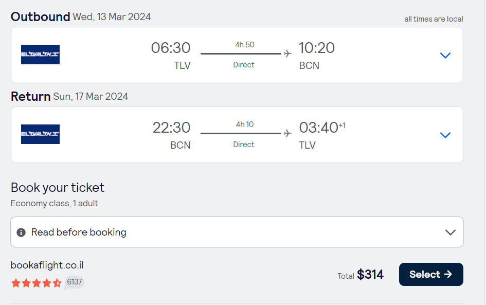Click the return flight airplane icon

(x=287, y=133)
